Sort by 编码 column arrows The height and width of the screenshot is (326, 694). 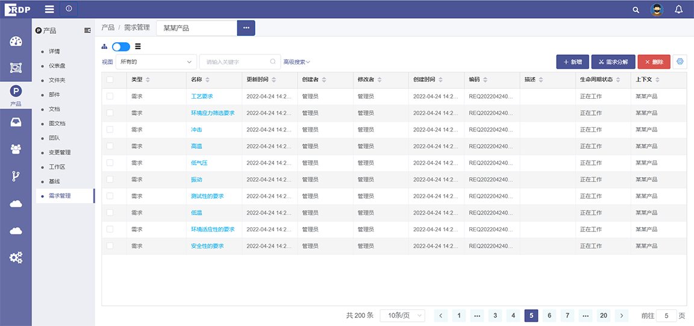pyautogui.click(x=486, y=80)
